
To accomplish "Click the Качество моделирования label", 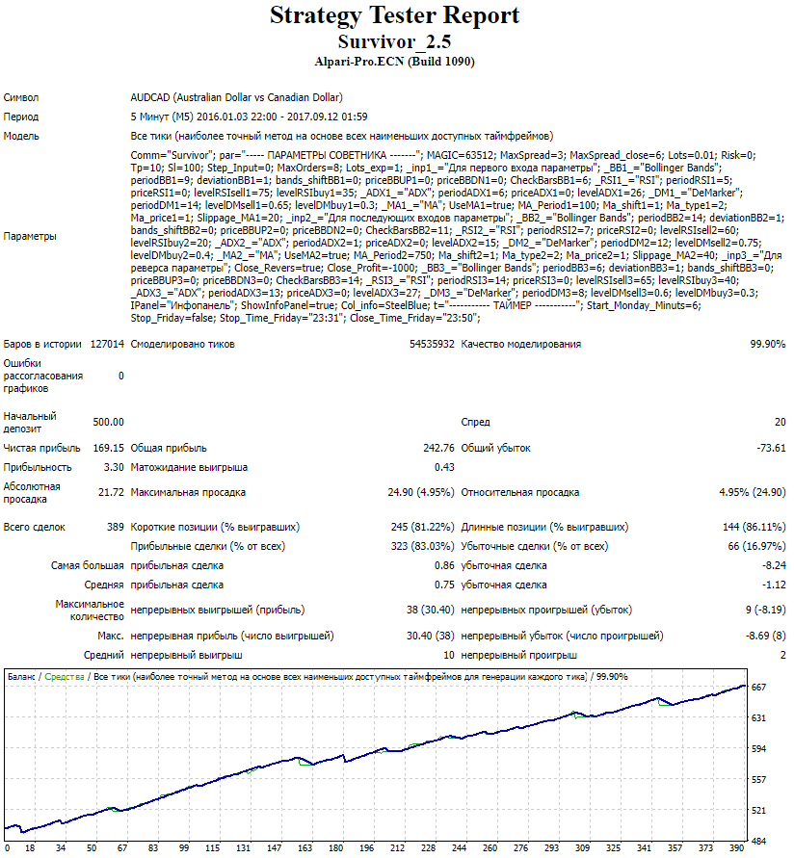I will click(x=520, y=344).
